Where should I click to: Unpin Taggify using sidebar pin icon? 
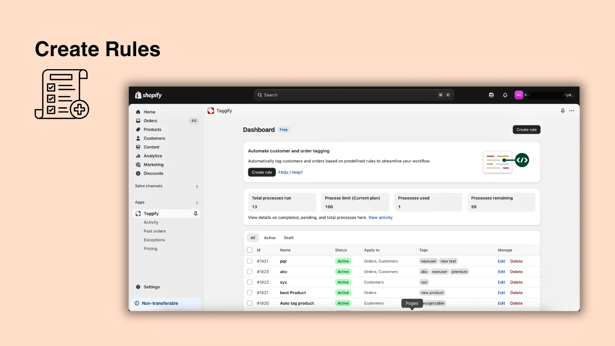(x=196, y=213)
